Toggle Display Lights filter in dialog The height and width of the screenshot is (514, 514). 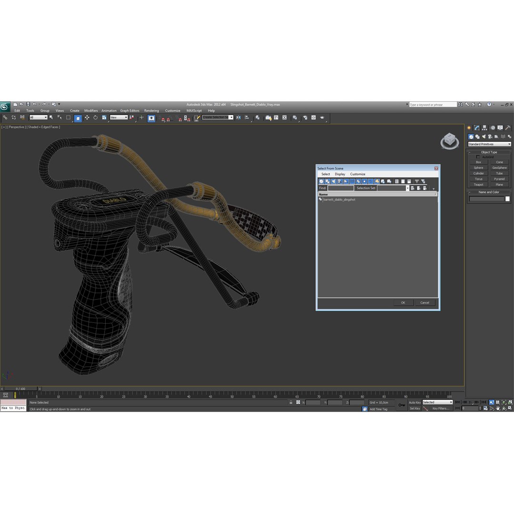coord(334,182)
